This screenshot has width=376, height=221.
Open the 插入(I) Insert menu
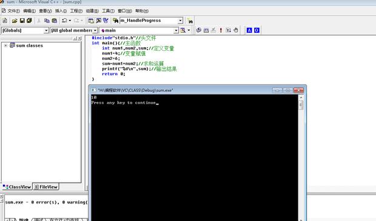click(61, 11)
